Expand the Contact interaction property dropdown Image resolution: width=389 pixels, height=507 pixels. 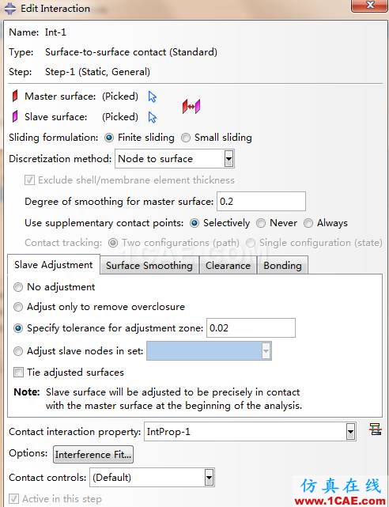pyautogui.click(x=350, y=432)
